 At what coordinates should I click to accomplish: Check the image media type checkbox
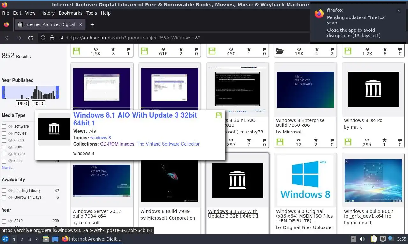pos(4,154)
